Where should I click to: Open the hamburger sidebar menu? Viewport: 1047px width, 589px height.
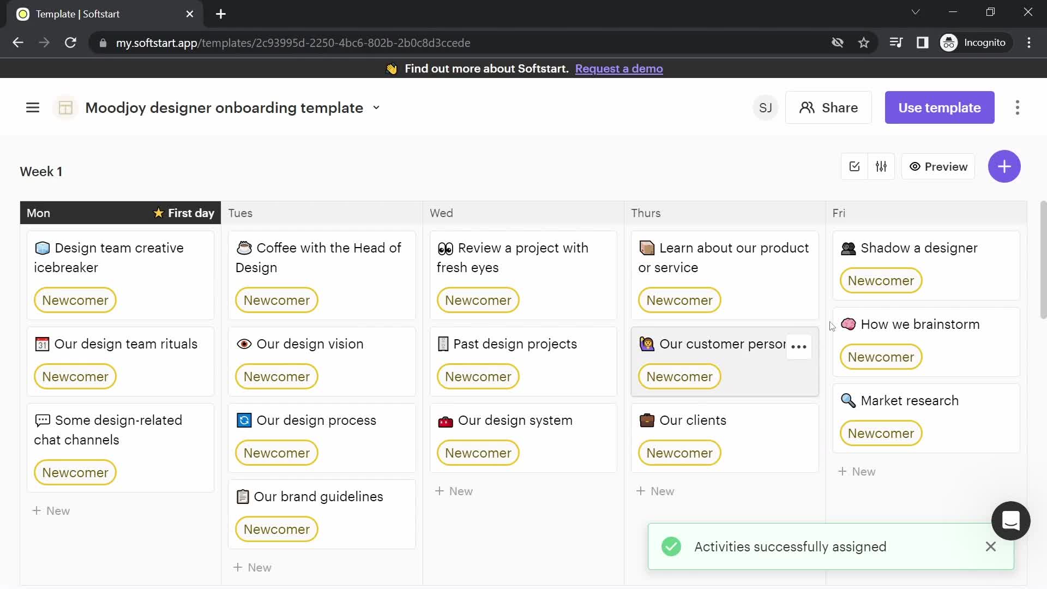(x=33, y=107)
